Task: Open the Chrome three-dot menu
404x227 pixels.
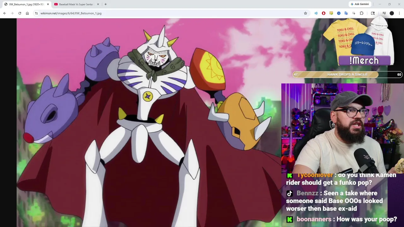Action: [399, 13]
